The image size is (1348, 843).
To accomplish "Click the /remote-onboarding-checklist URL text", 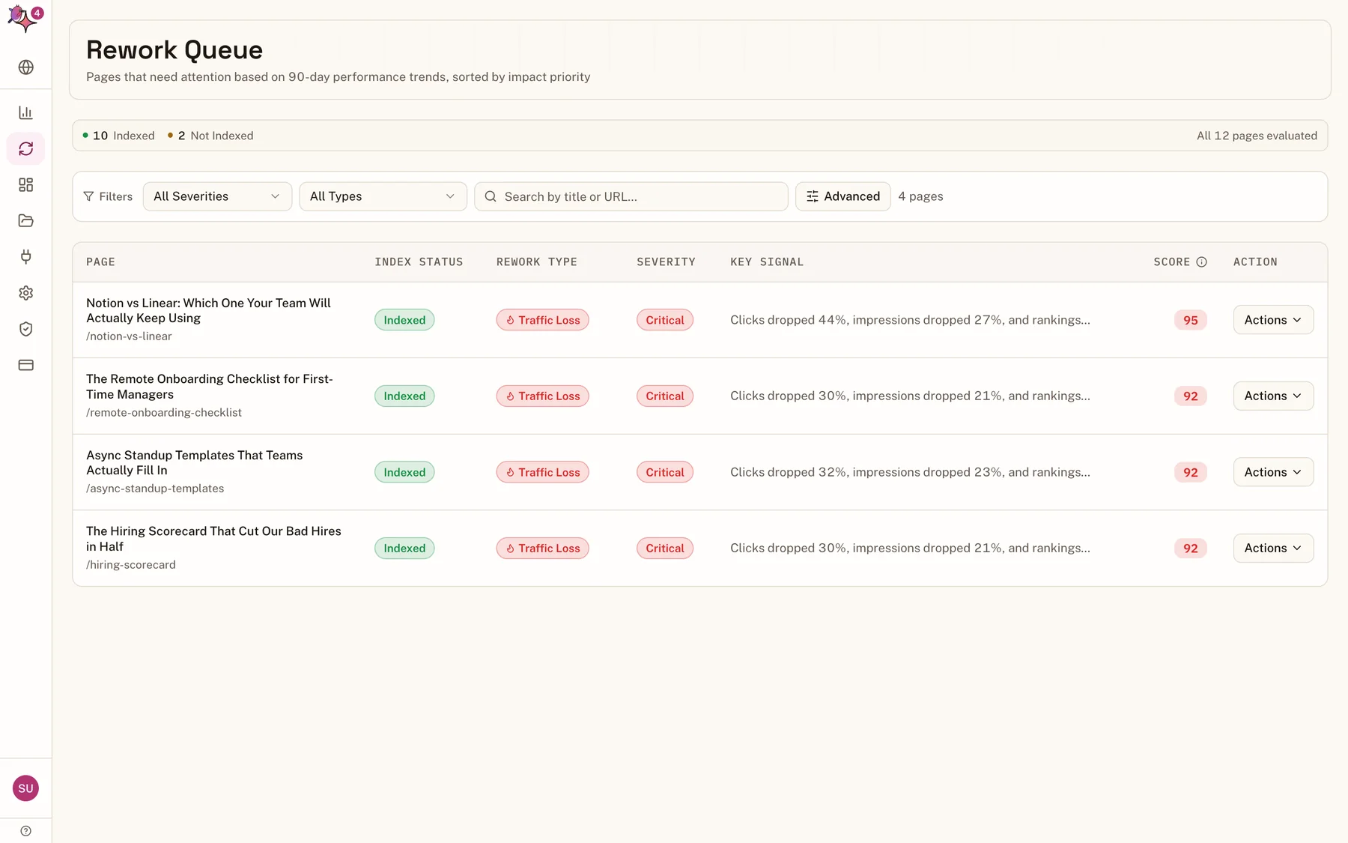I will point(164,413).
